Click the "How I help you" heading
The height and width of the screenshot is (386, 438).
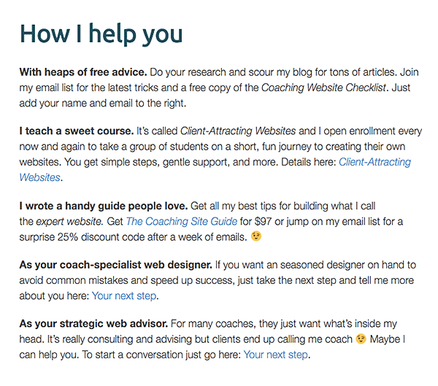point(101,34)
